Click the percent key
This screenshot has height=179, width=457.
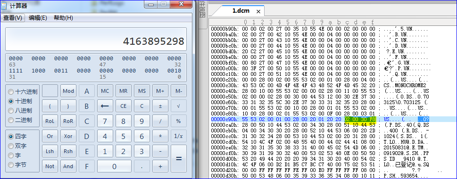click(179, 121)
